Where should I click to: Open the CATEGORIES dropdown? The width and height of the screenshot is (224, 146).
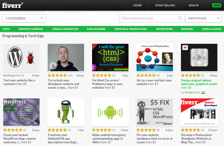click(x=24, y=18)
